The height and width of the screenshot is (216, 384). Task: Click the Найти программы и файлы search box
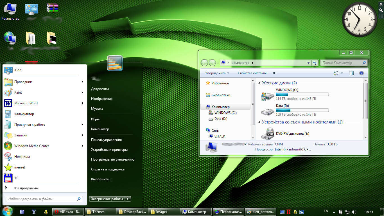44,199
